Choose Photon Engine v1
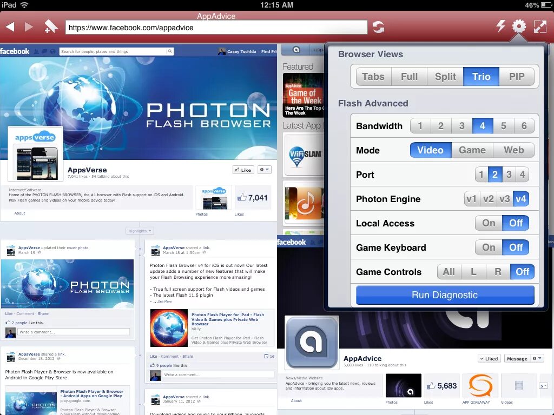Screen dimensions: 554x415 click(x=472, y=199)
